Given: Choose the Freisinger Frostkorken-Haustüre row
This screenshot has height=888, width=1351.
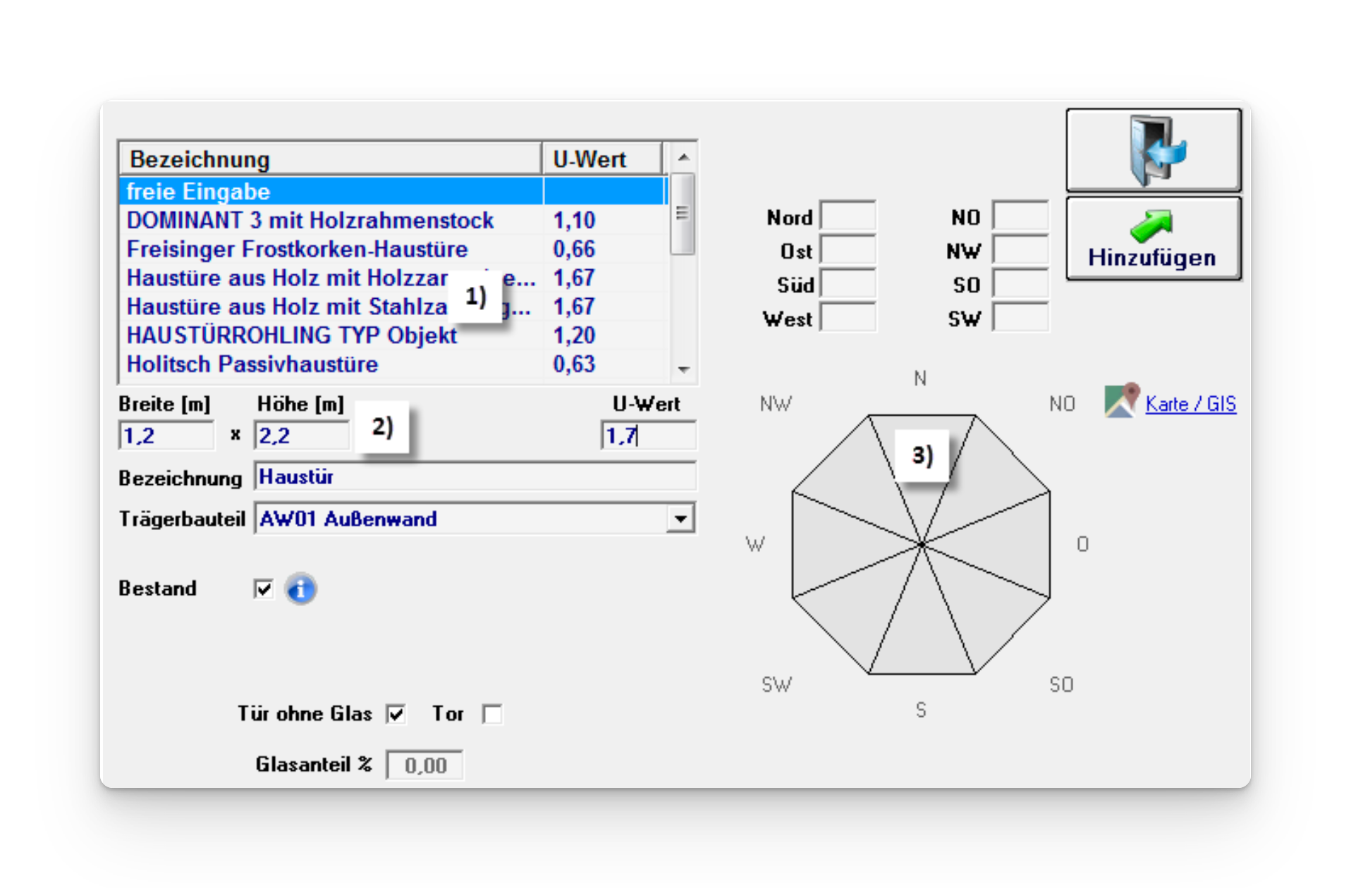Looking at the screenshot, I should click(297, 249).
